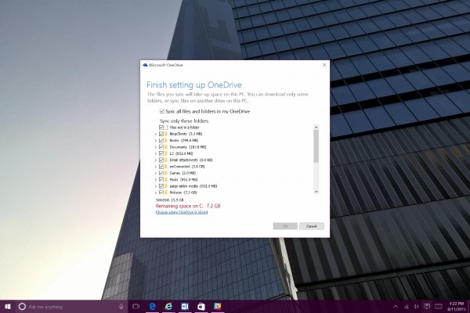Click the Documents folder icon
The width and height of the screenshot is (470, 313).
point(166,147)
